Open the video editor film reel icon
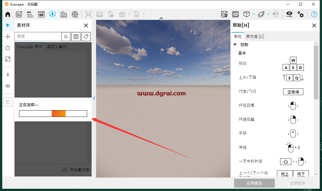This screenshot has height=191, width=322. [x=75, y=14]
